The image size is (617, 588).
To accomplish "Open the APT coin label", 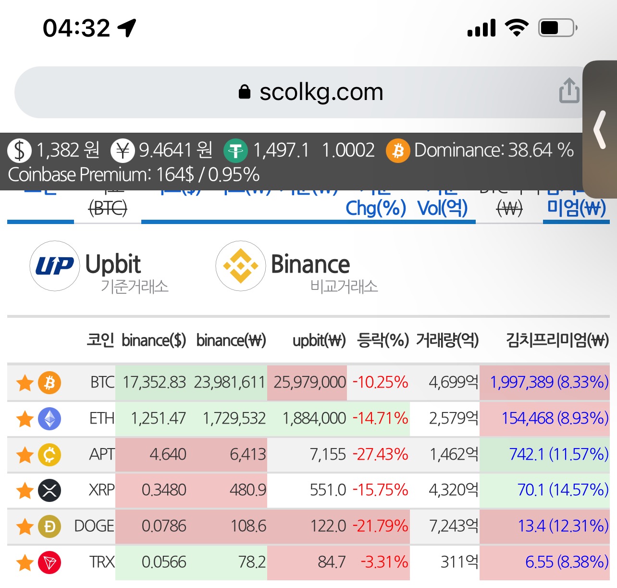I will click(x=102, y=454).
